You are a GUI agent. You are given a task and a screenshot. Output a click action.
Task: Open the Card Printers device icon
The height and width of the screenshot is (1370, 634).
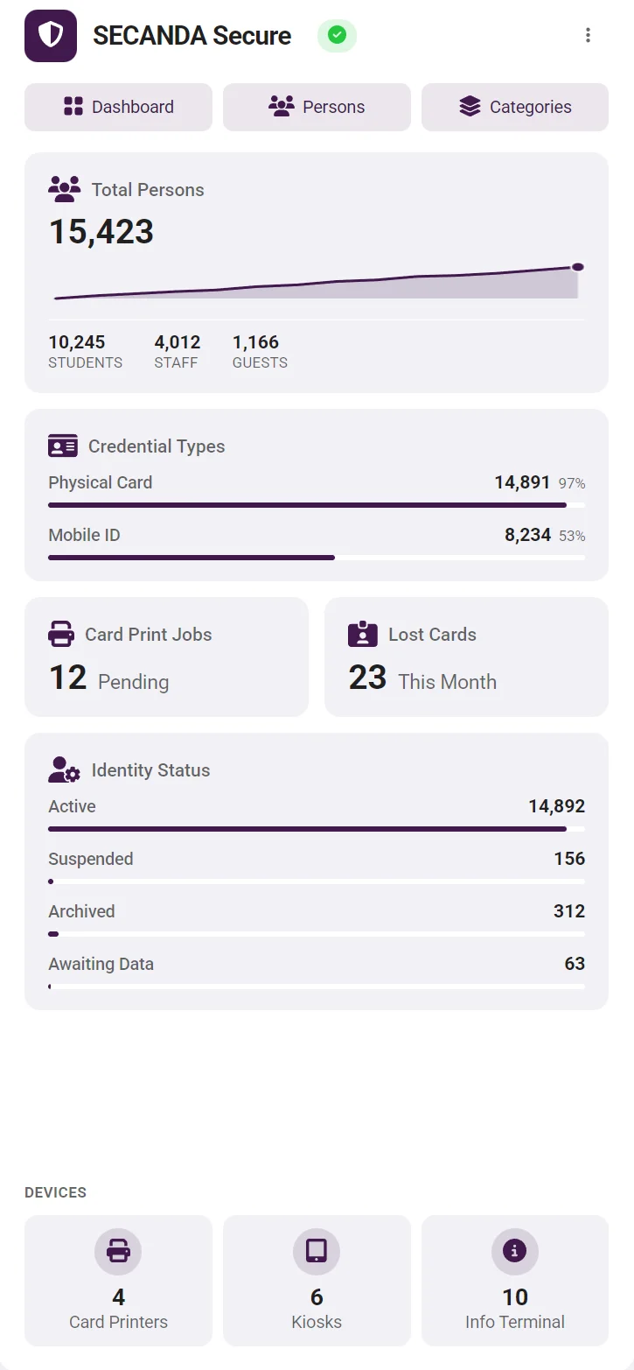tap(118, 1252)
